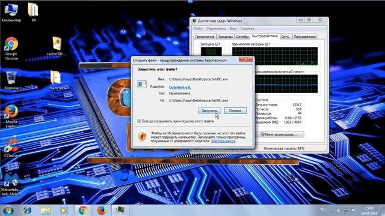Screen dimensions: 385x216
Task: Click the application file icon in security dialog
Action: coord(142,84)
